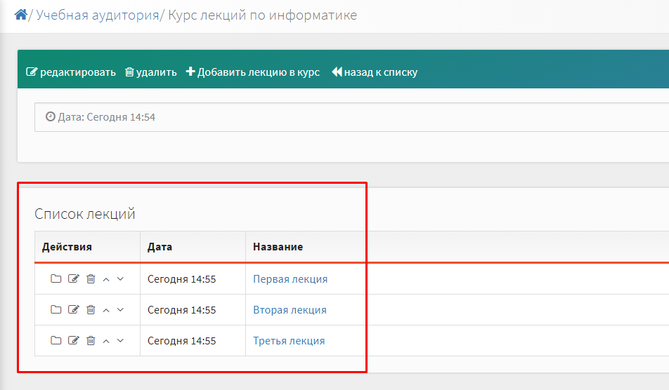Delete Первая лекция using trash icon

point(91,279)
